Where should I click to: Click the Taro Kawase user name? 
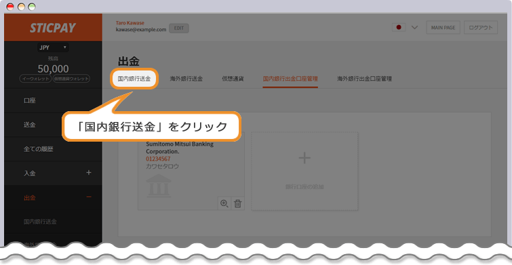(x=130, y=23)
